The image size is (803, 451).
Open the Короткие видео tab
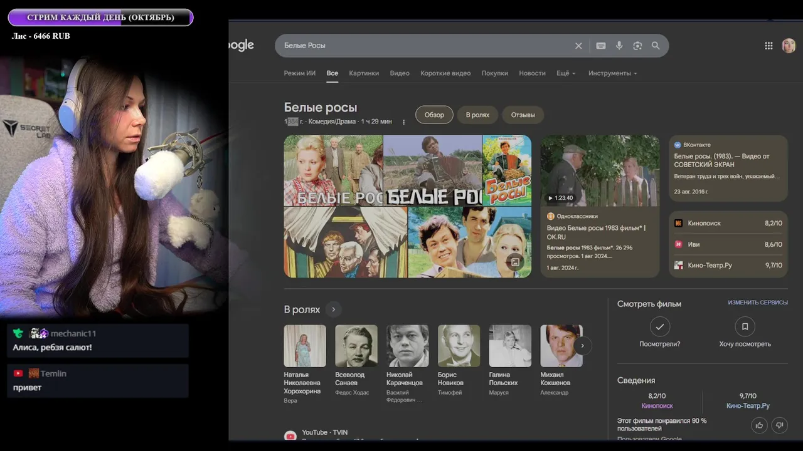pyautogui.click(x=445, y=73)
